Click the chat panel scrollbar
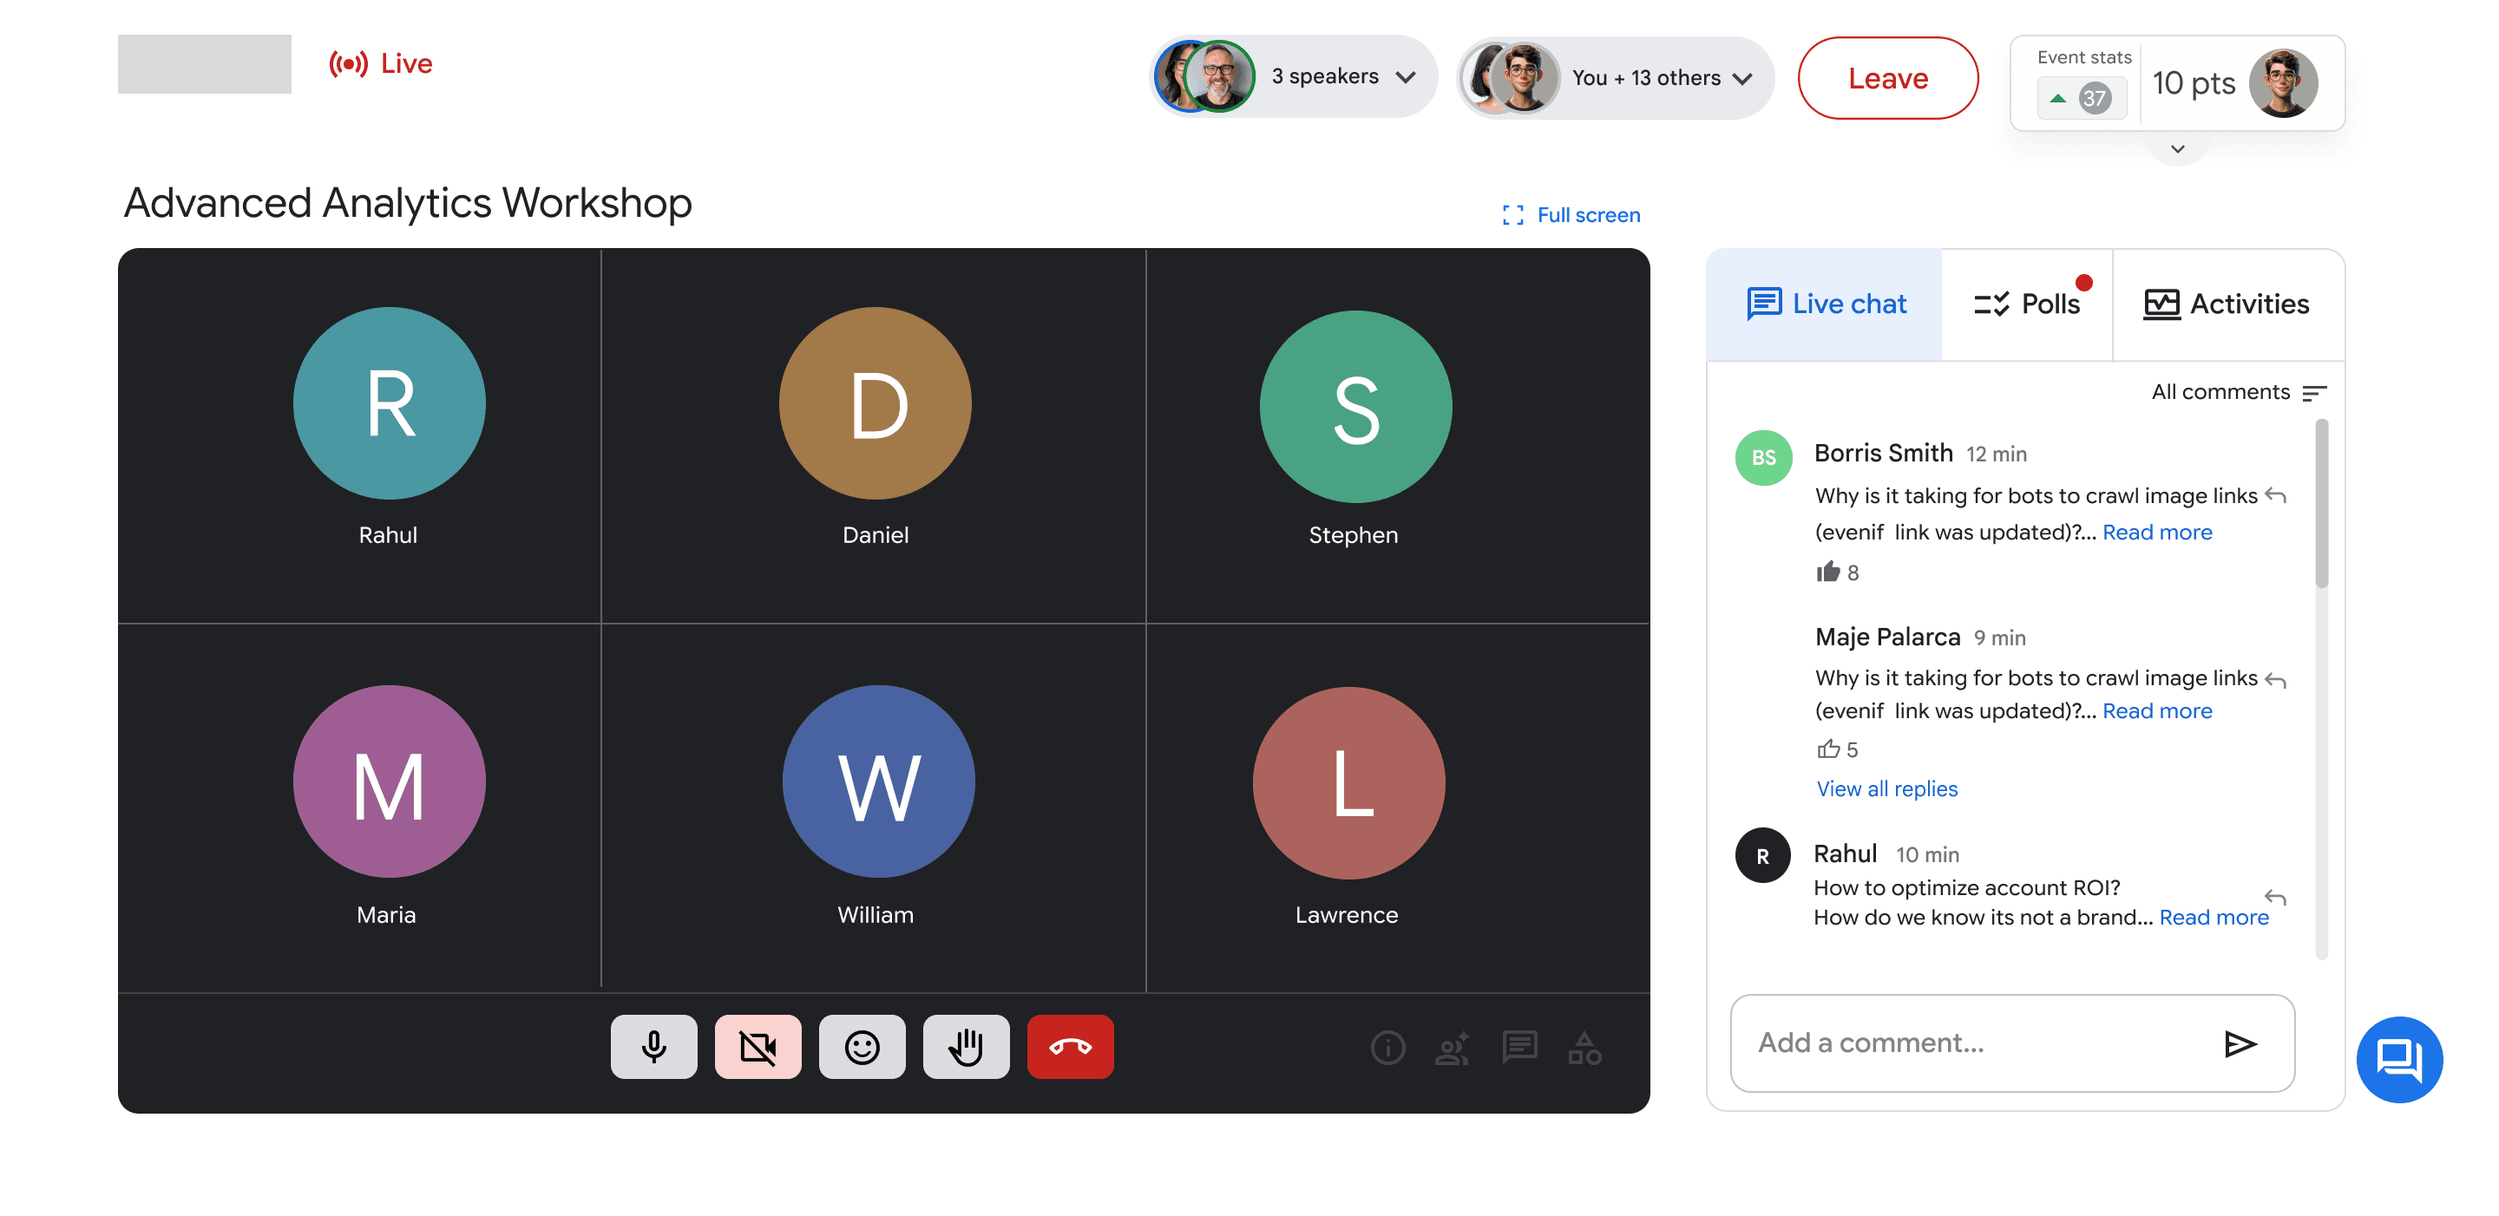The height and width of the screenshot is (1216, 2499). (2320, 503)
